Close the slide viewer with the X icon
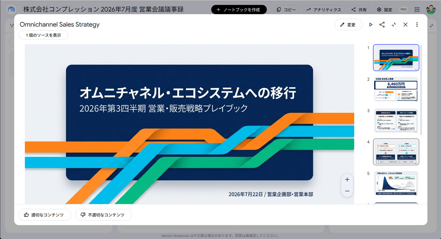Screen dimensions: 441x239 406,25
